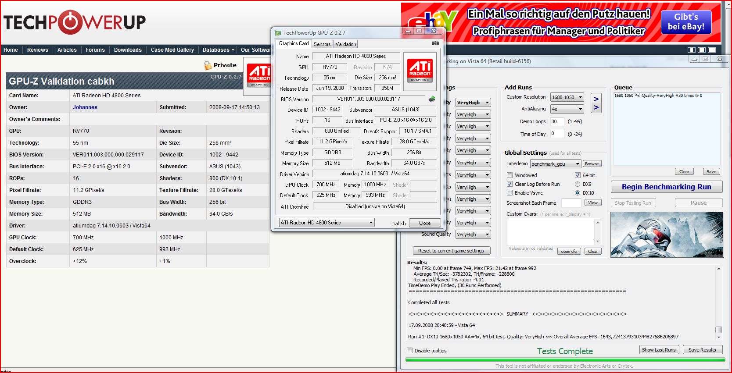Select the widest page layout icon
Image resolution: width=732 pixels, height=373 pixels.
pos(712,50)
